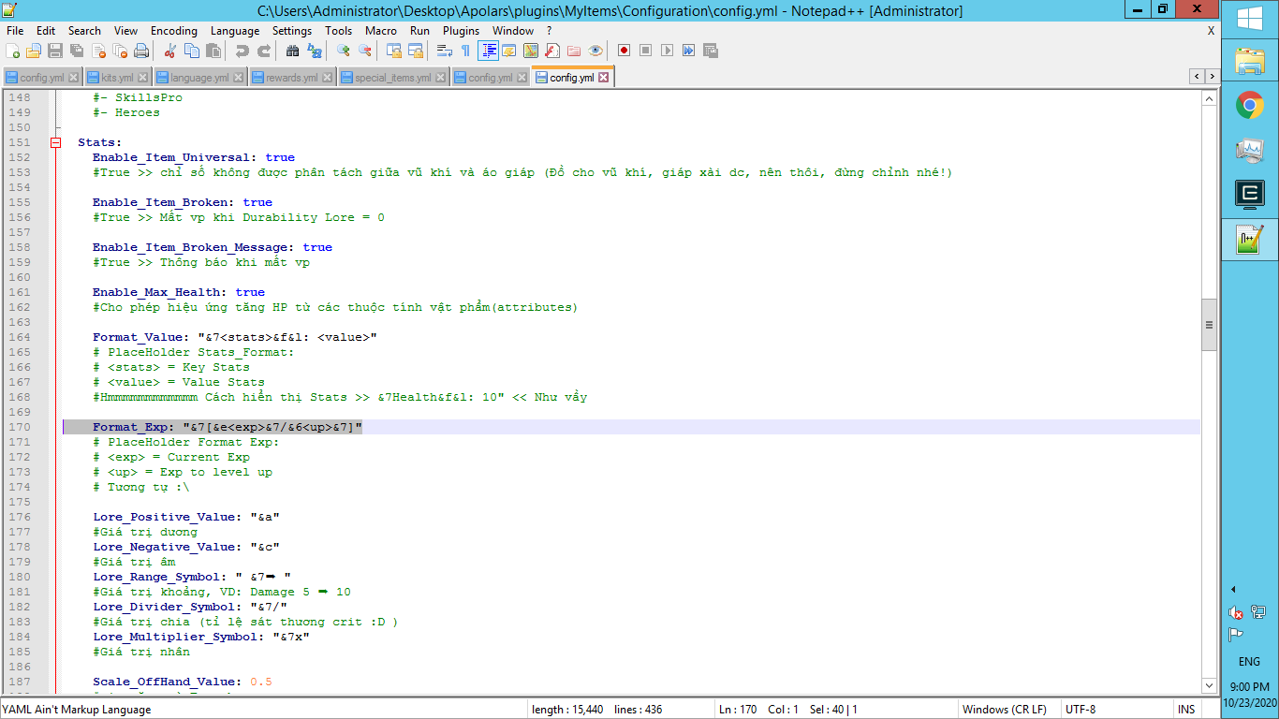Toggle Show All Characters pilcrow icon
This screenshot has width=1279, height=719.
pos(465,51)
